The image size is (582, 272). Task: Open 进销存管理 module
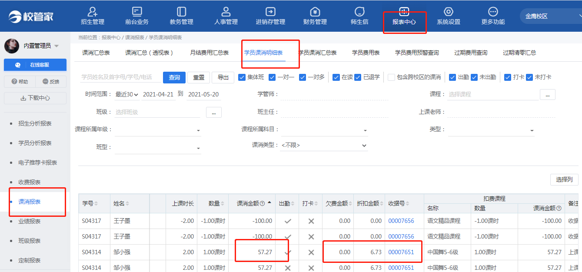(x=270, y=16)
